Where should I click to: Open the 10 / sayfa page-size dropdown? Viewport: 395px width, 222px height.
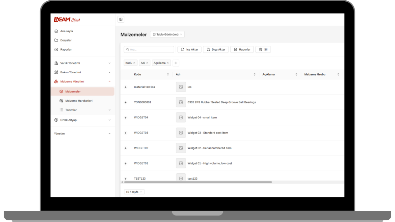134,192
